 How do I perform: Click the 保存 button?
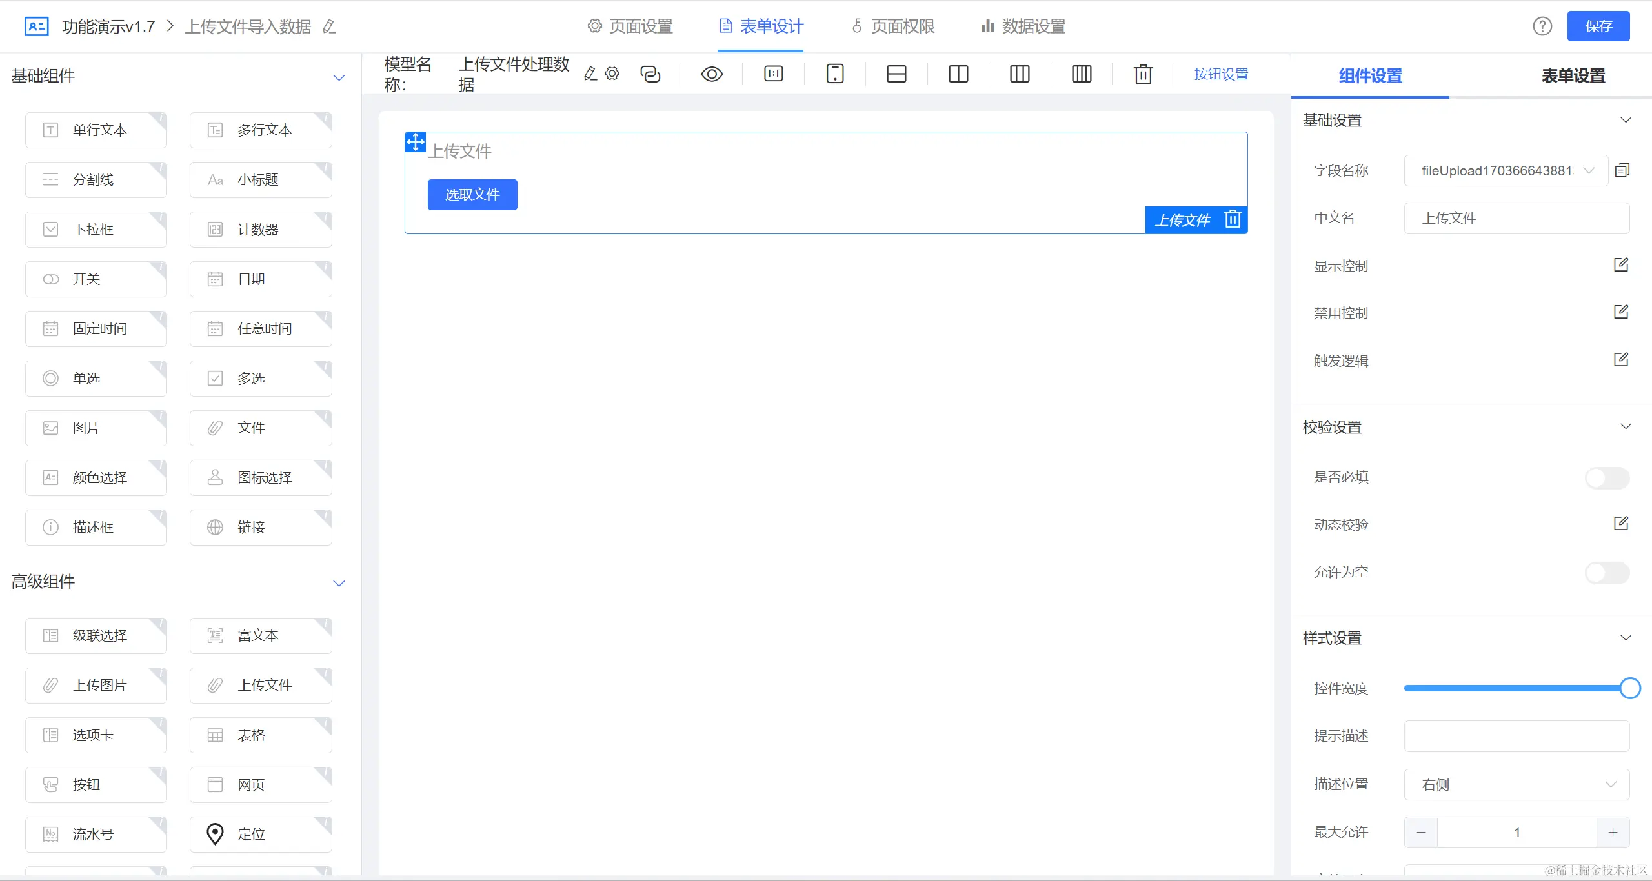(x=1598, y=26)
